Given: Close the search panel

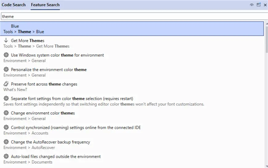Looking at the screenshot, I should (265, 5).
